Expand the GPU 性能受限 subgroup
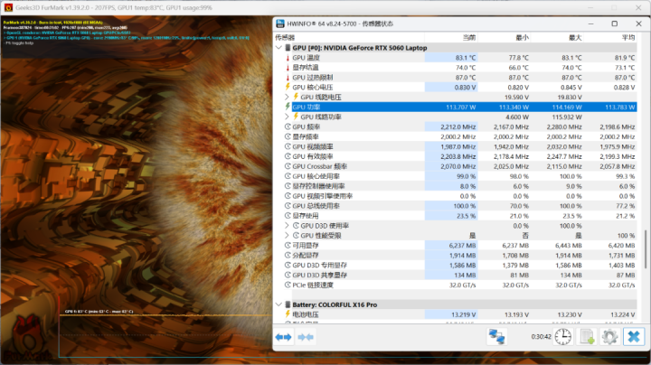This screenshot has width=651, height=365. pos(287,236)
